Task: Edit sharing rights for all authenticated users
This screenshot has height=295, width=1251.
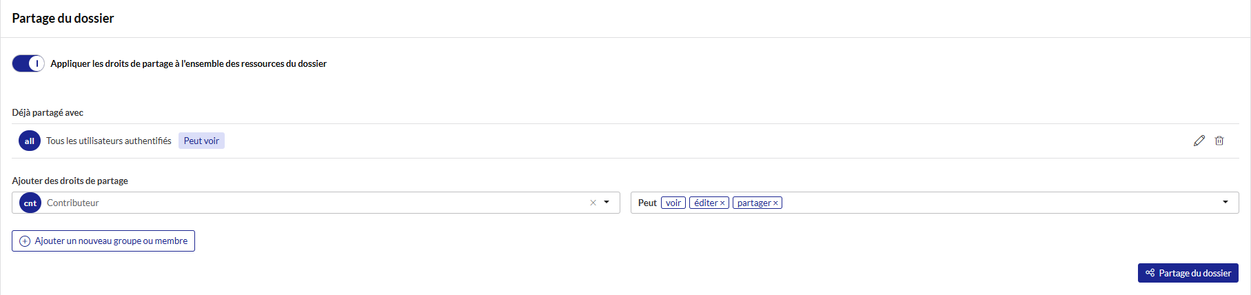Action: 1199,141
